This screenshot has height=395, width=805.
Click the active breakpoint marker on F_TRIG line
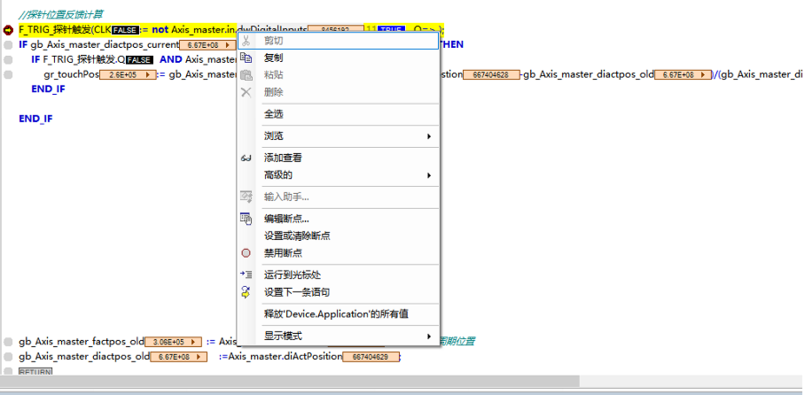pyautogui.click(x=8, y=29)
